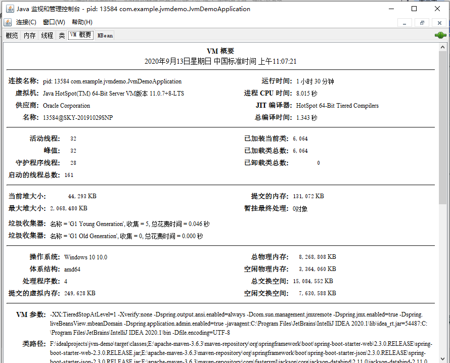Click the VM 参数 label
Viewport: 450px width, 363px height.
(x=31, y=314)
